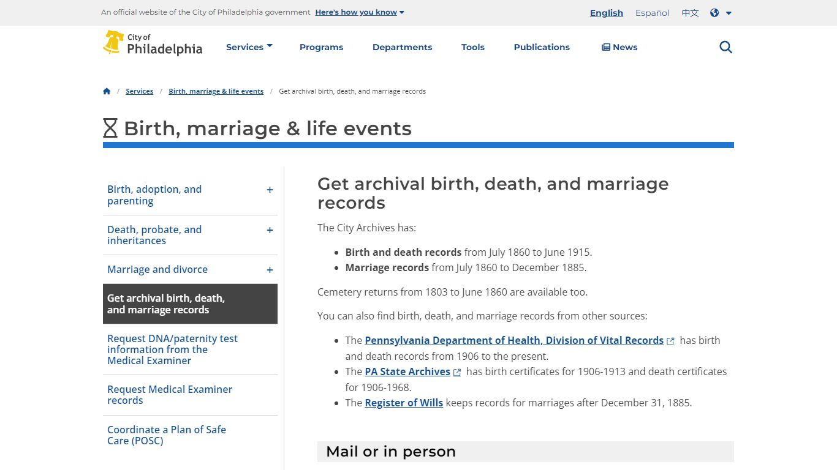Expand "Here's how you know" disclosure
The width and height of the screenshot is (837, 470).
pyautogui.click(x=360, y=12)
